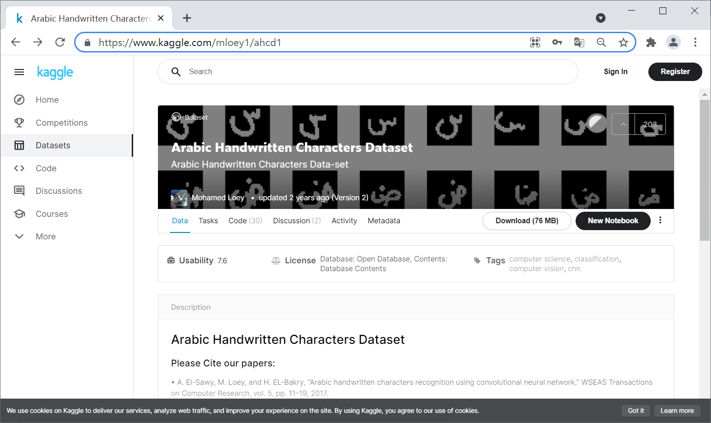Reload the page
The height and width of the screenshot is (423, 711).
click(60, 42)
